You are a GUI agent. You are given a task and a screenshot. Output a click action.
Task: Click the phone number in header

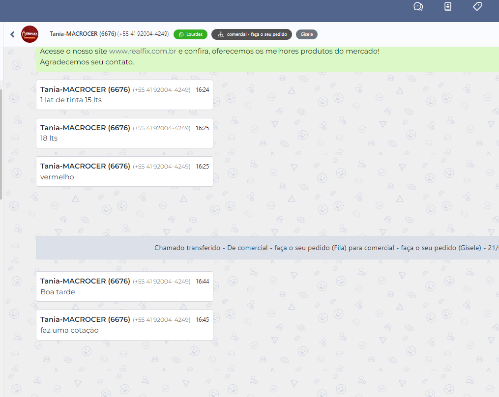pos(143,34)
